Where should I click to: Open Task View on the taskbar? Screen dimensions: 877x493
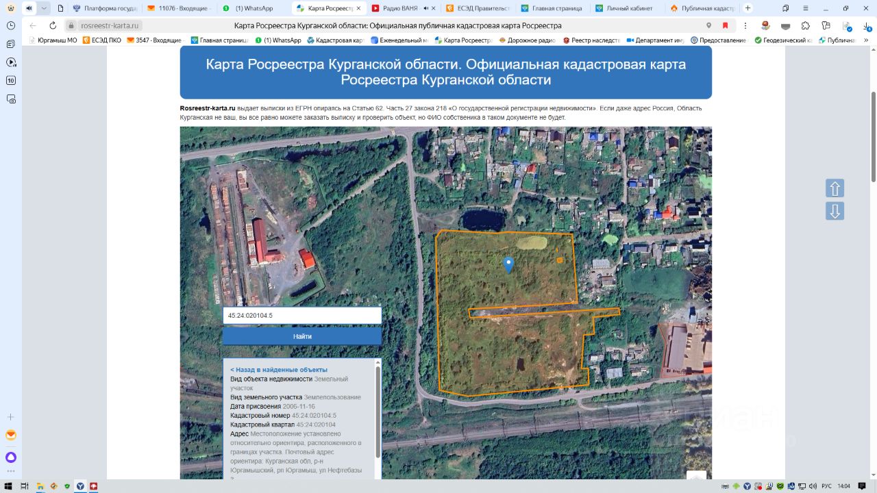(x=24, y=486)
